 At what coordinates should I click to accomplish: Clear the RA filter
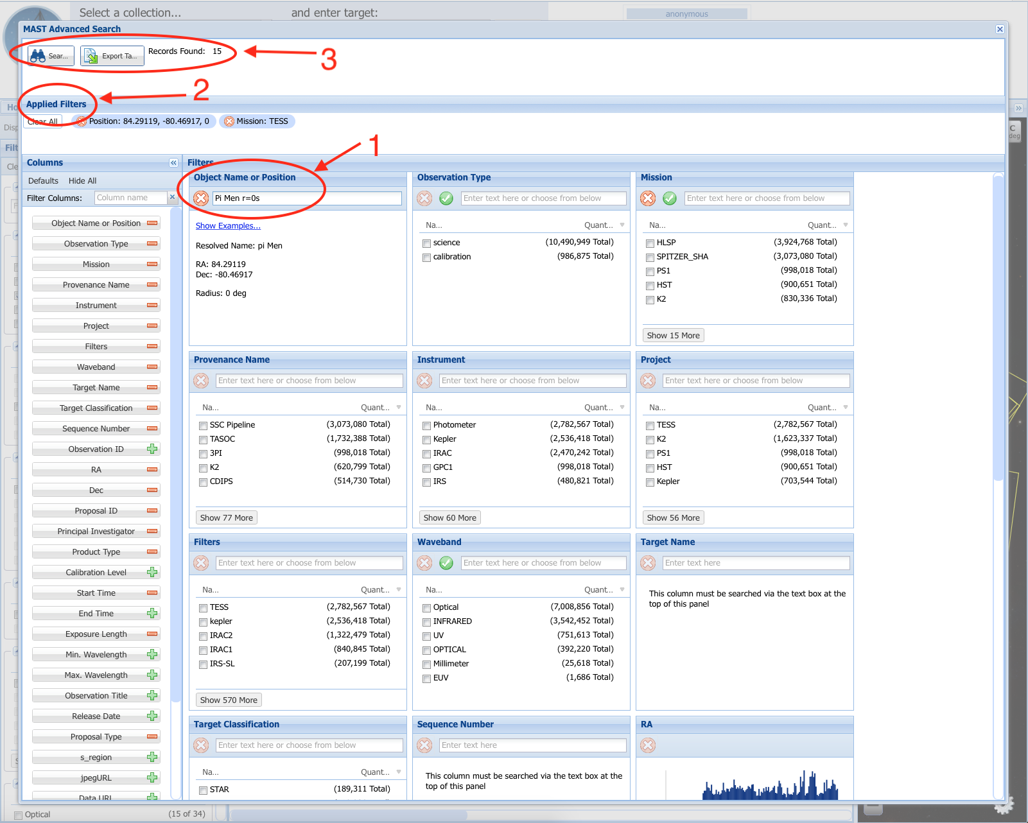coord(648,745)
